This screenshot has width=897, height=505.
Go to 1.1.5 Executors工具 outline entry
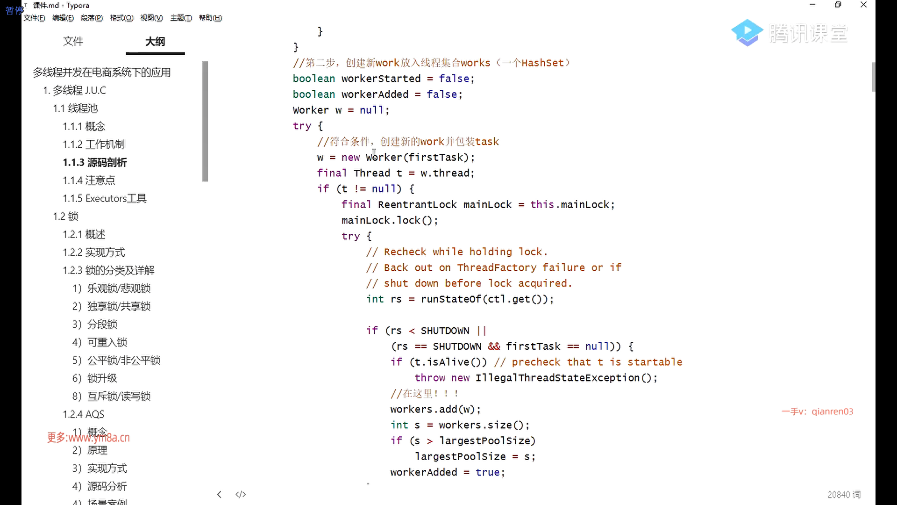click(x=105, y=198)
